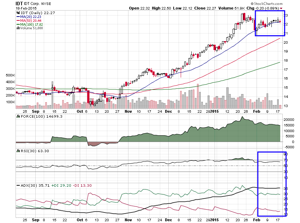
Task: Click the green MA(100) line swatch
Action: click(x=18, y=24)
